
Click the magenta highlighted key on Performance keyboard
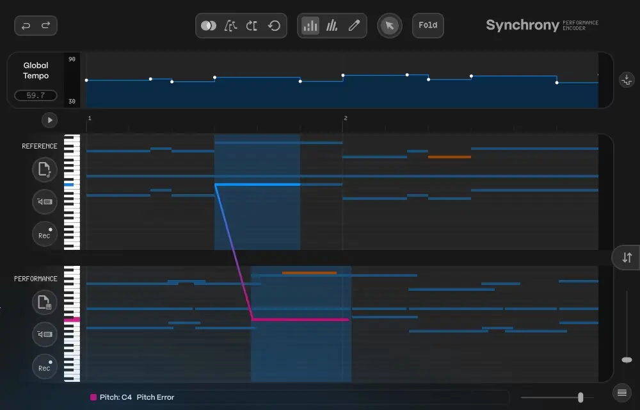pyautogui.click(x=72, y=320)
